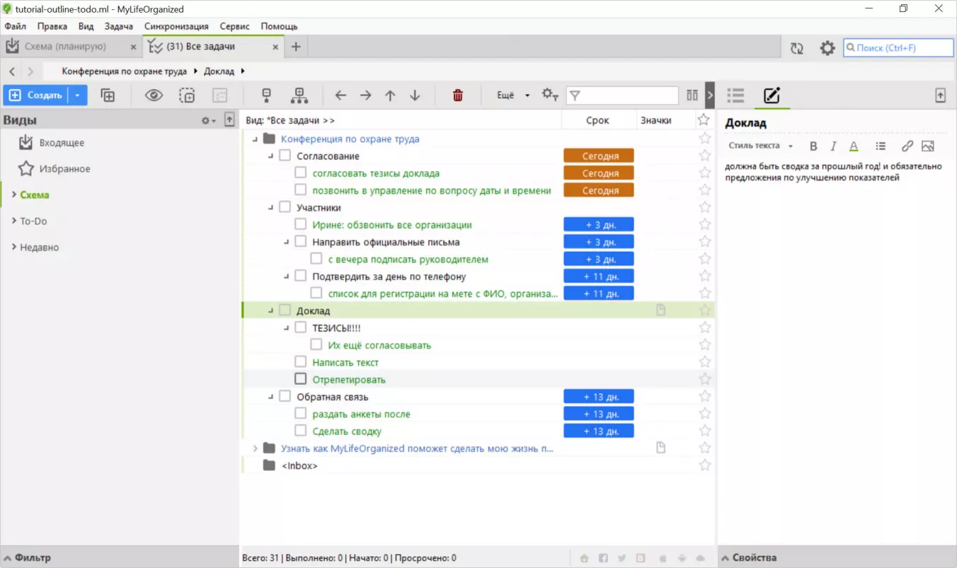Click the duplicate task icon beside Создать
This screenshot has width=957, height=568.
pos(108,95)
